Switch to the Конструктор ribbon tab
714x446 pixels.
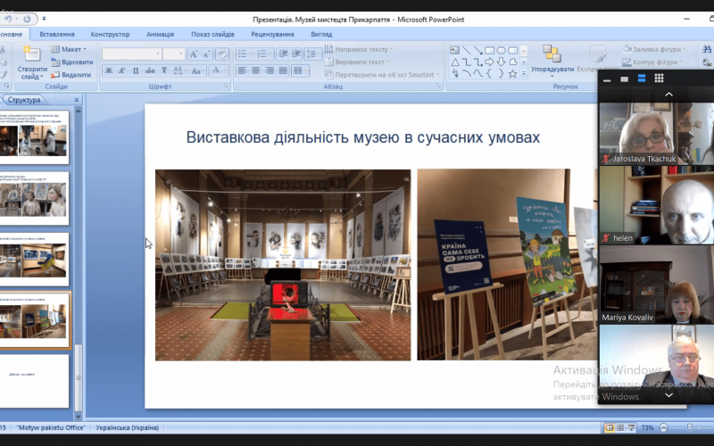110,34
